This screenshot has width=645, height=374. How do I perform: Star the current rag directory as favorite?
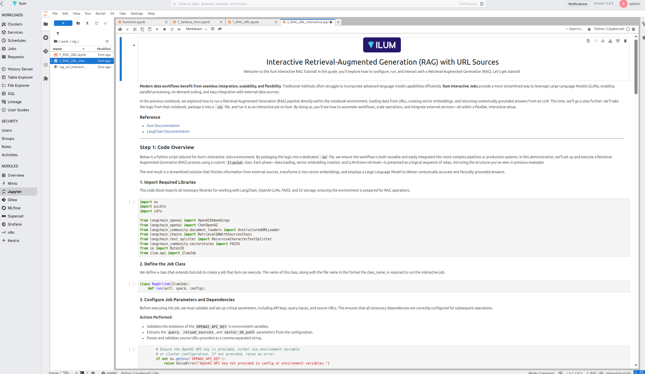pyautogui.click(x=107, y=41)
